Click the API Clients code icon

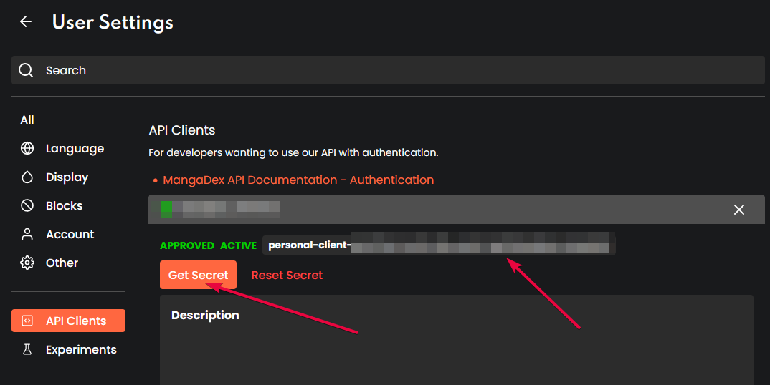(27, 321)
